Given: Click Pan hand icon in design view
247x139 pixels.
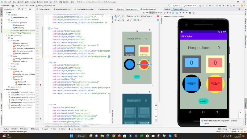Looking at the screenshot, I should 156,105.
